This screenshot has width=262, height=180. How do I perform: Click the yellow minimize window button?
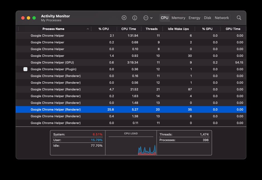28,18
